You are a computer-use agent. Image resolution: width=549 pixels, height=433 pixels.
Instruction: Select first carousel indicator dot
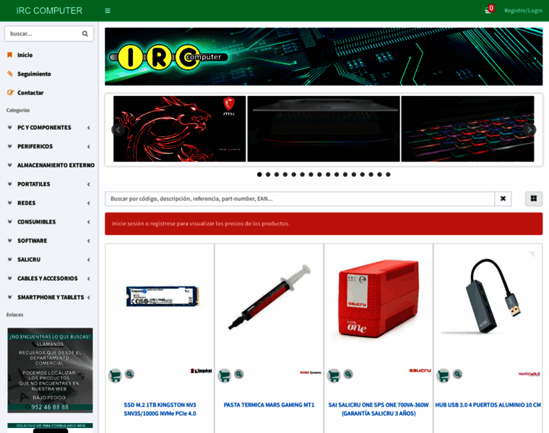click(259, 175)
